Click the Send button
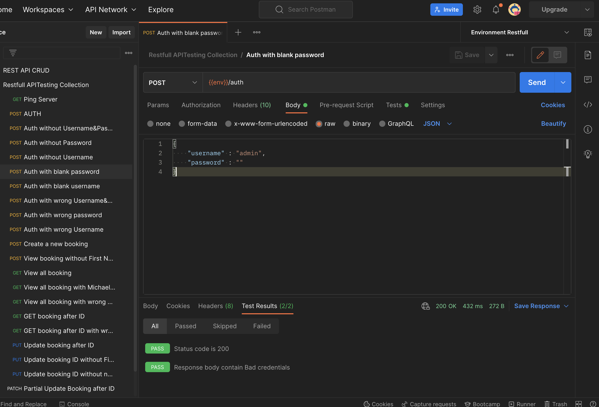599x407 pixels. tap(536, 82)
